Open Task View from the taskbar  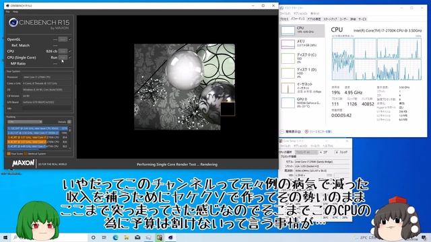[x=104, y=237]
